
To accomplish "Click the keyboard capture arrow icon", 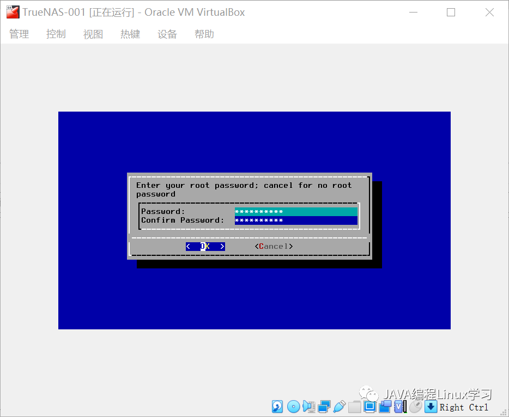I will [x=431, y=407].
